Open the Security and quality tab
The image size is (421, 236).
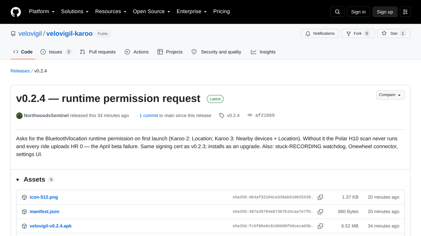(216, 52)
